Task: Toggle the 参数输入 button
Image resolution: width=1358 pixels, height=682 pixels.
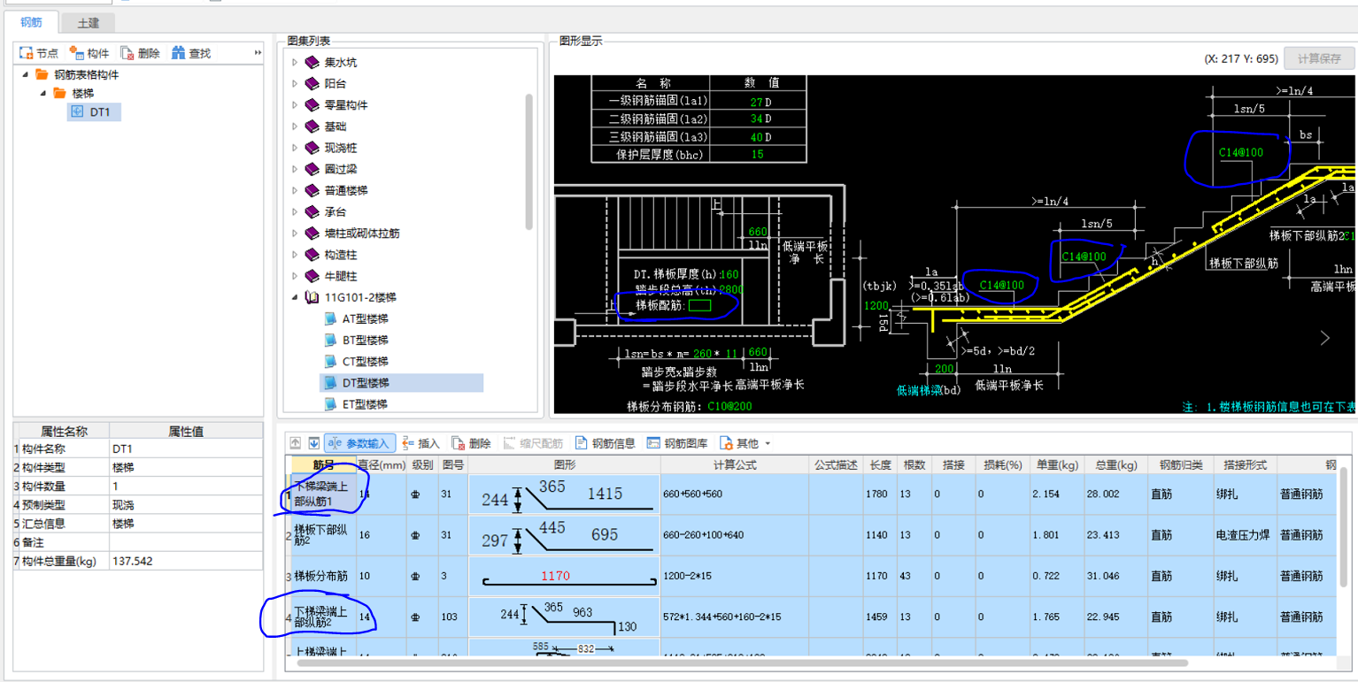Action: (359, 443)
